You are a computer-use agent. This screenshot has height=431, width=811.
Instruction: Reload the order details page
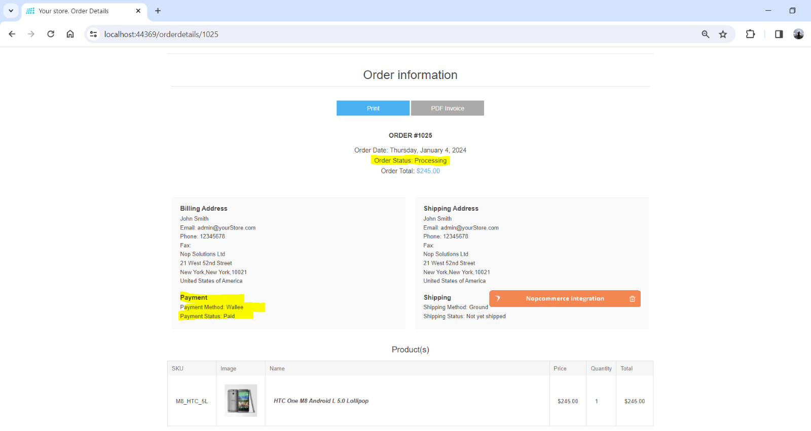[x=51, y=34]
